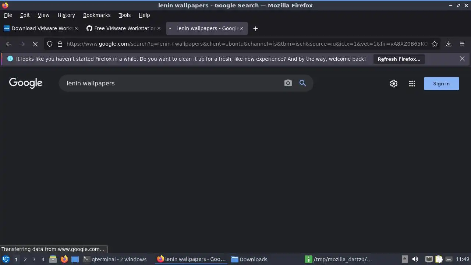Open the Firefox hamburger application menu
This screenshot has height=265, width=471.
pos(462,44)
